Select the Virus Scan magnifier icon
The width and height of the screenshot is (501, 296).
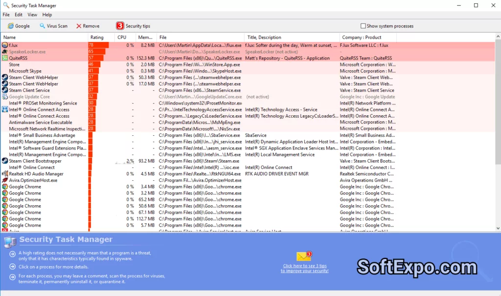[x=43, y=26]
